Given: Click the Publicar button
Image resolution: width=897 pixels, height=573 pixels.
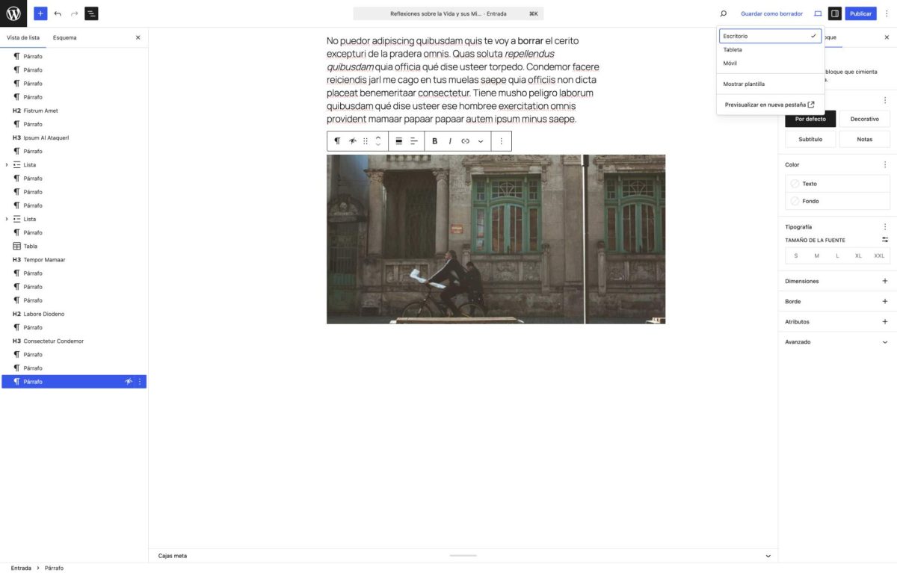Looking at the screenshot, I should [x=860, y=13].
